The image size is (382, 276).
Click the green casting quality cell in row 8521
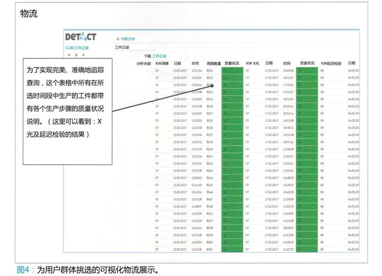coord(232,71)
